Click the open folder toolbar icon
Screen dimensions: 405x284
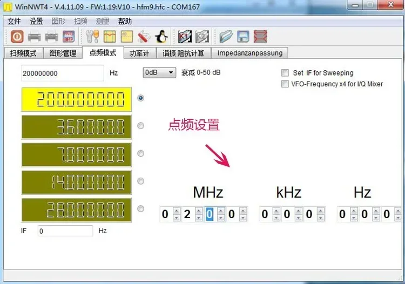click(x=226, y=36)
